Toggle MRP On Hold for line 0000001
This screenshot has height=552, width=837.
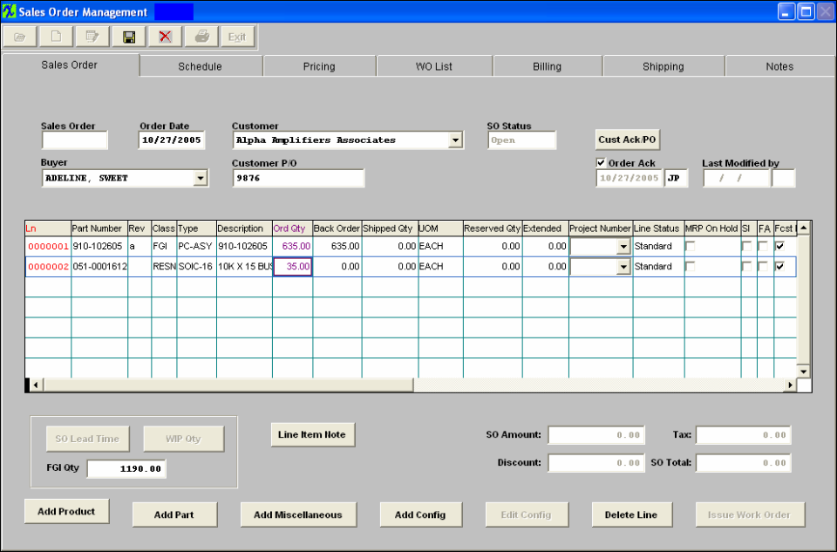coord(691,247)
